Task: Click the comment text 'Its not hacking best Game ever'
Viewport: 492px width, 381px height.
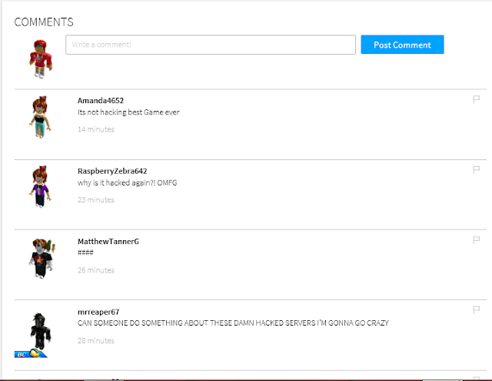Action: tap(128, 112)
